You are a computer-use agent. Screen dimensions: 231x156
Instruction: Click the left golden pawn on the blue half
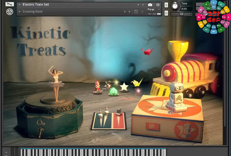click(x=101, y=114)
